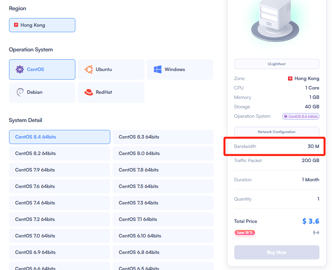Select the Hong Kong region option

tap(42, 25)
